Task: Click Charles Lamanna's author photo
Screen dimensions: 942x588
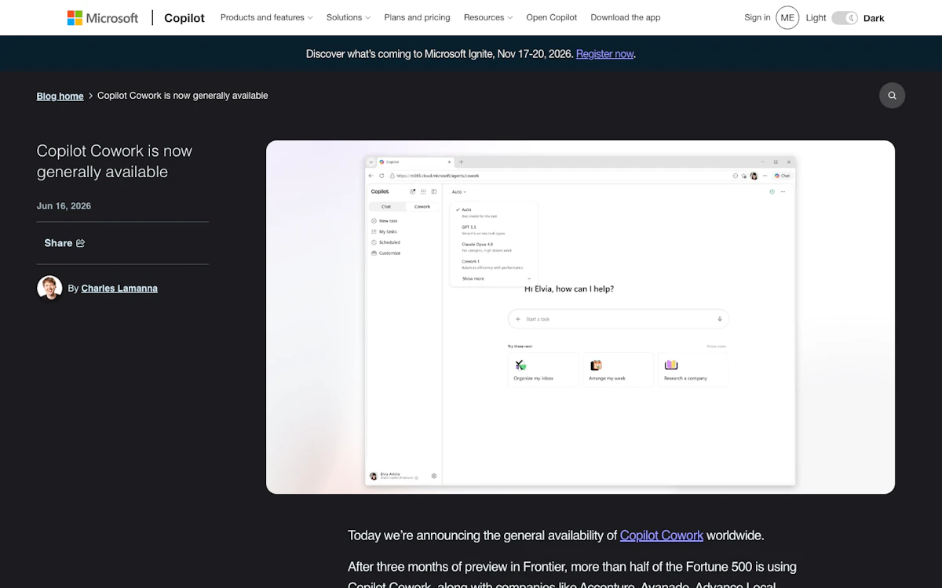Action: tap(49, 288)
